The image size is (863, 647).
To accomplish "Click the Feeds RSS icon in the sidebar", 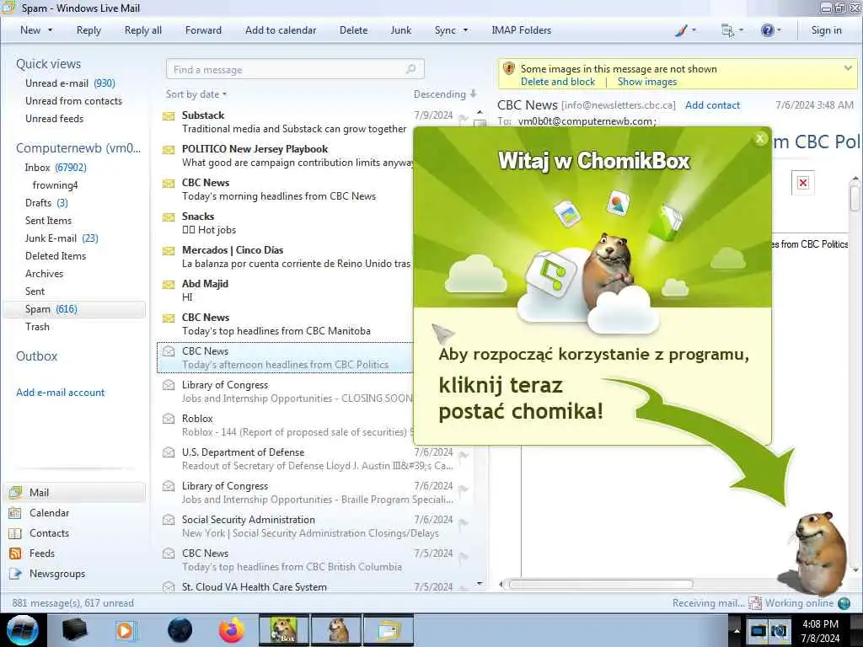I will [x=15, y=553].
